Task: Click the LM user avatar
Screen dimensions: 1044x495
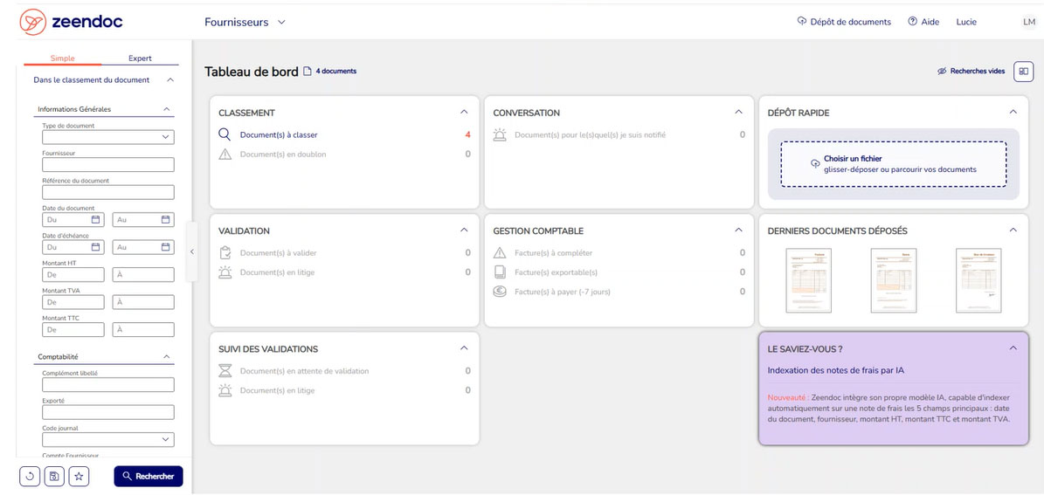Action: pos(1028,22)
